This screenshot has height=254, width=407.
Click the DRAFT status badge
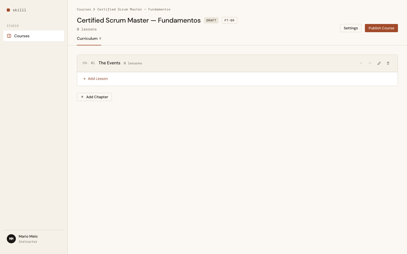(x=211, y=20)
